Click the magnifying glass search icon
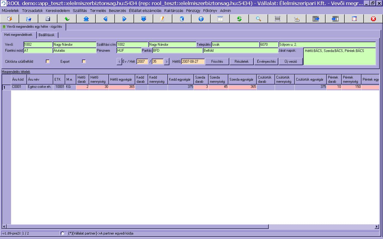The height and width of the screenshot is (239, 383). (x=258, y=19)
